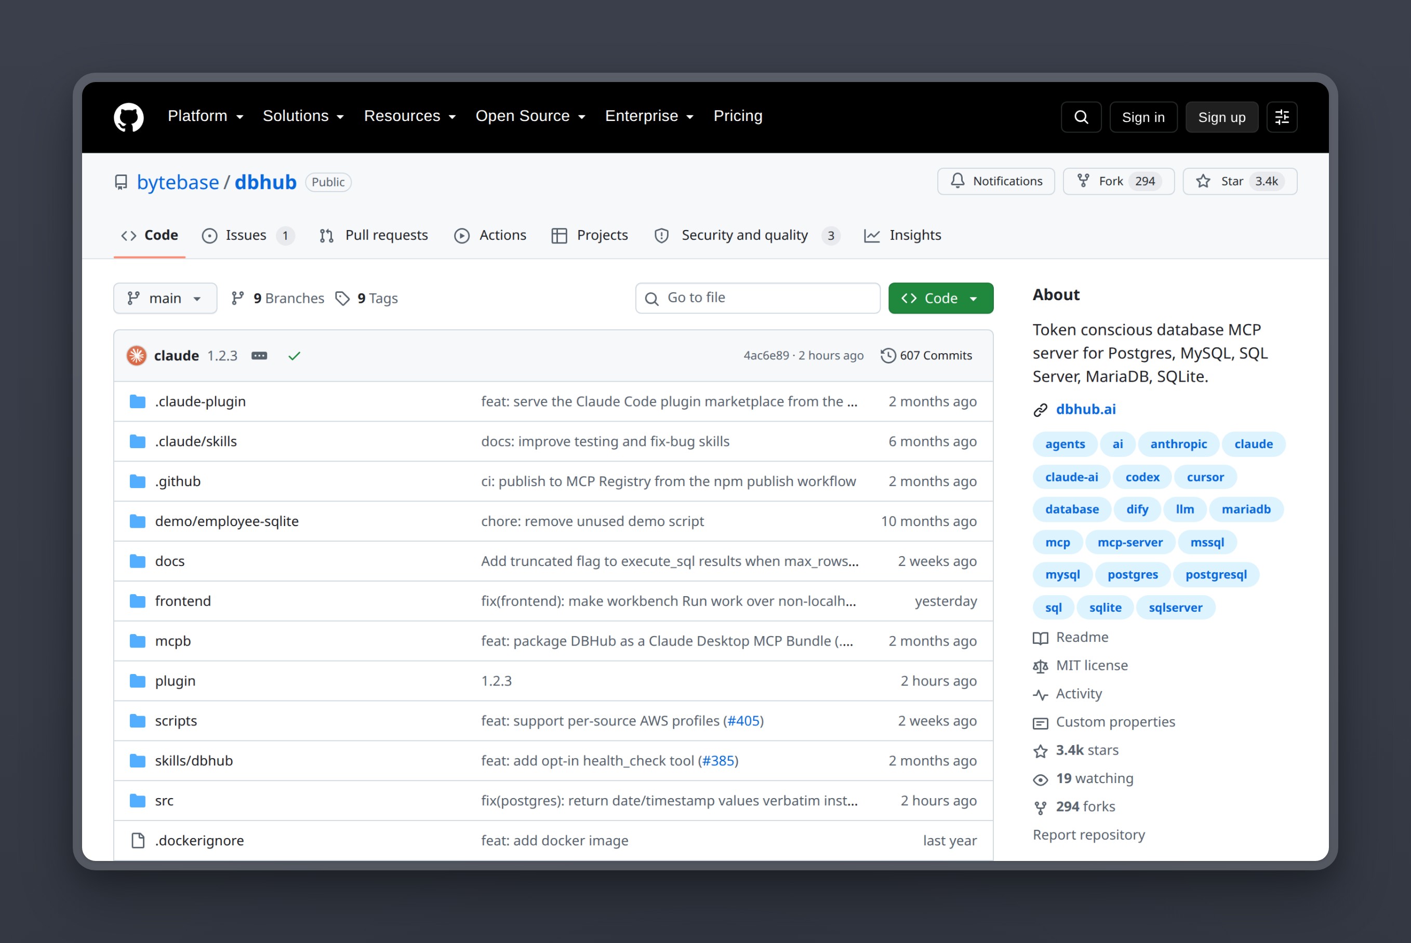Open the bytebase owner link
The width and height of the screenshot is (1411, 943).
(x=178, y=182)
